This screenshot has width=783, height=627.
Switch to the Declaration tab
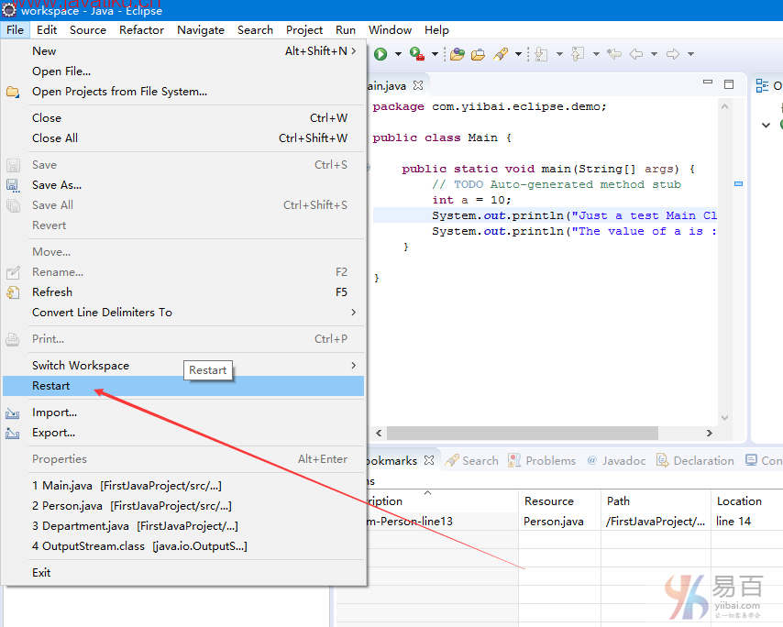click(695, 460)
